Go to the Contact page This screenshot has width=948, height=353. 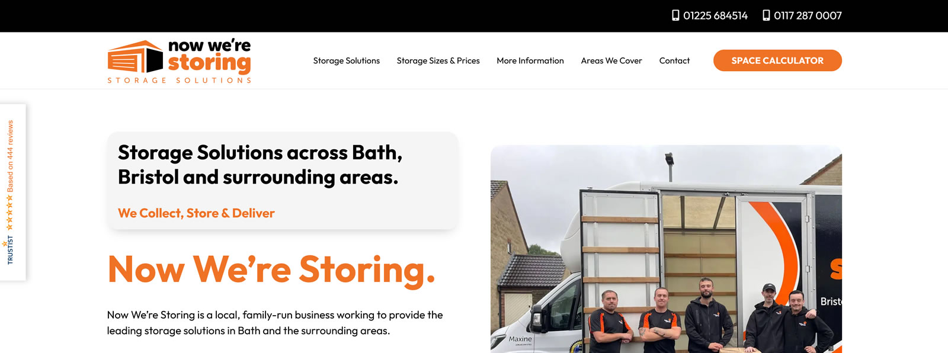(674, 60)
